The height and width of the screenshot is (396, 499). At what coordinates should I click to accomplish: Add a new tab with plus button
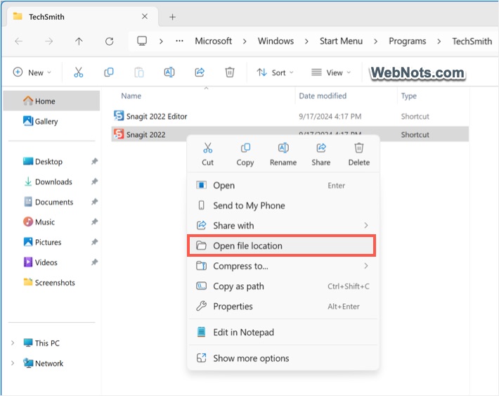(x=172, y=17)
